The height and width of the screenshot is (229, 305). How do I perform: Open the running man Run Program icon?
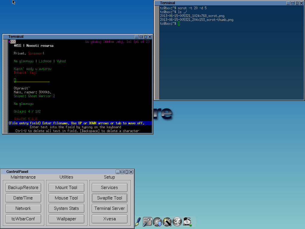click(x=177, y=222)
